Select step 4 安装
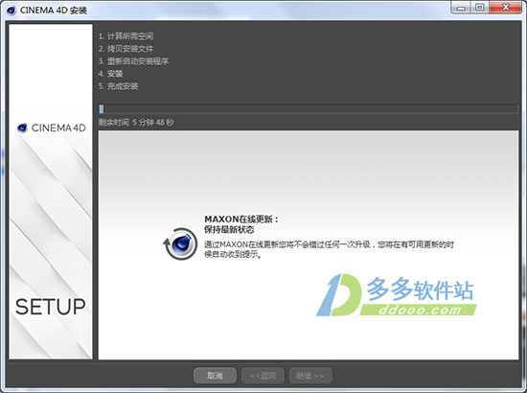 pos(110,74)
